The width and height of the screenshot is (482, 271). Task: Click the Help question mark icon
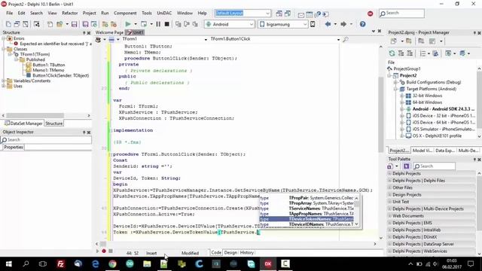pos(363,24)
